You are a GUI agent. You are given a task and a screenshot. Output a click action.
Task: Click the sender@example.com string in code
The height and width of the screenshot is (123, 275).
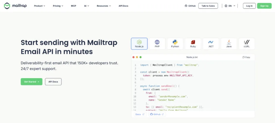[x=173, y=97]
